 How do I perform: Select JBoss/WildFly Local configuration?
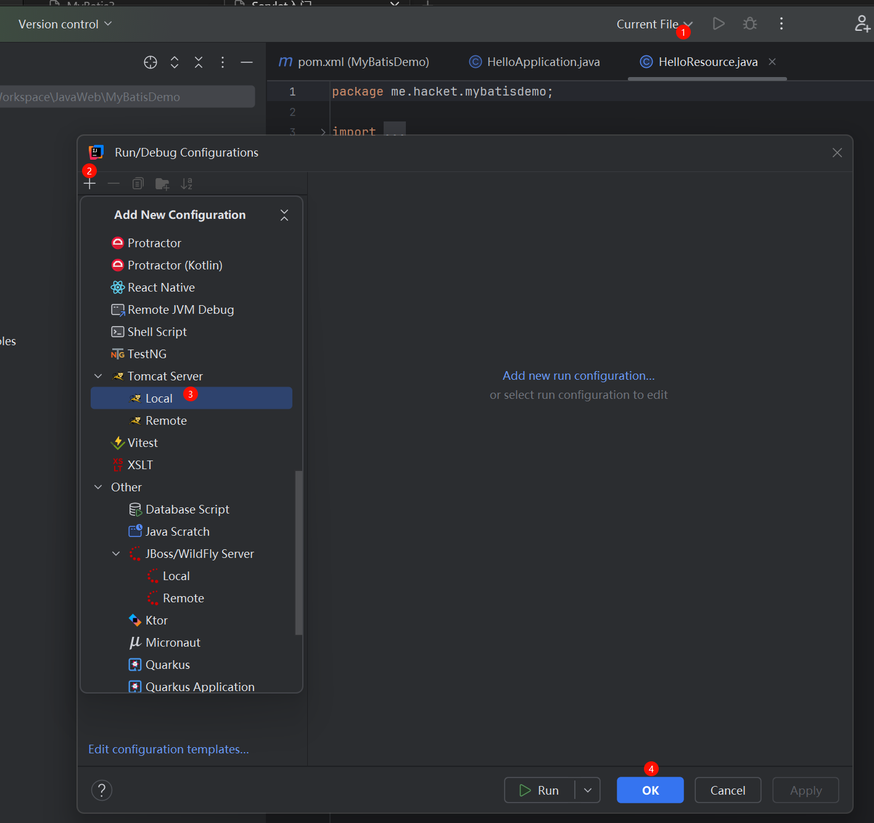192,576
